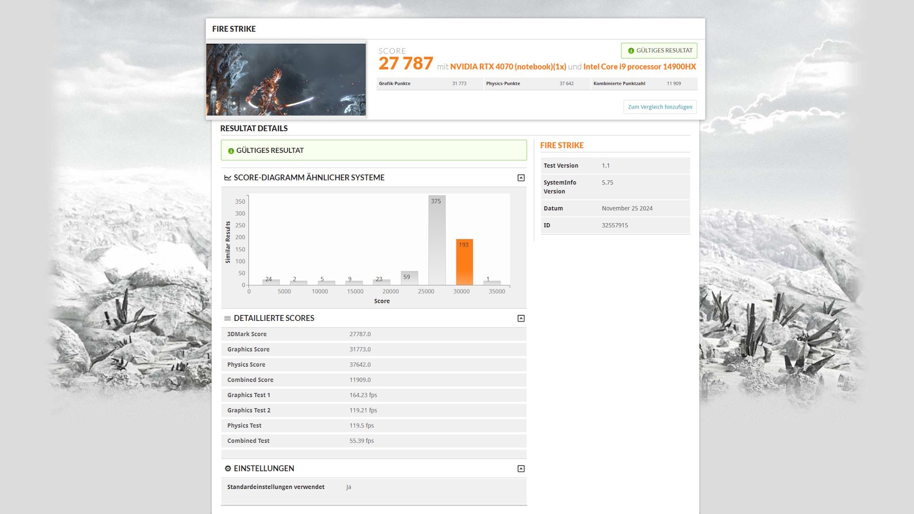914x514 pixels.
Task: Click the orange FIRE STRIKE sidebar heading
Action: pos(562,146)
